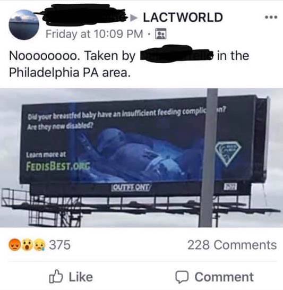This screenshot has height=290, width=283.
Task: Click the Philadelphia PA area post text
Action: (x=70, y=73)
